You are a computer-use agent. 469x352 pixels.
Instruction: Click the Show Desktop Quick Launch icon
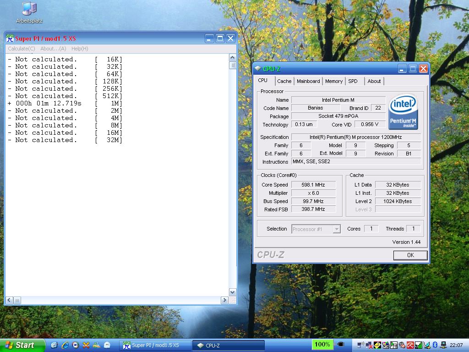(55, 345)
